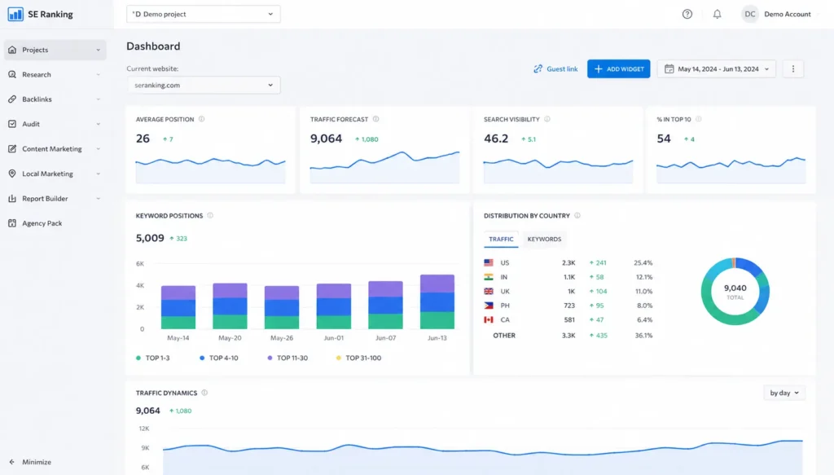
Task: Click the Audit checkmark icon
Action: point(12,124)
